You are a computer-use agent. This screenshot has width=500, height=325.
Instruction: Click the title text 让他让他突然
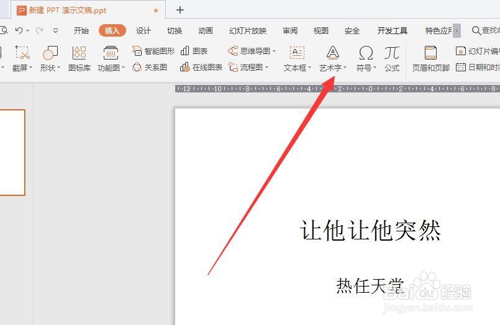370,230
